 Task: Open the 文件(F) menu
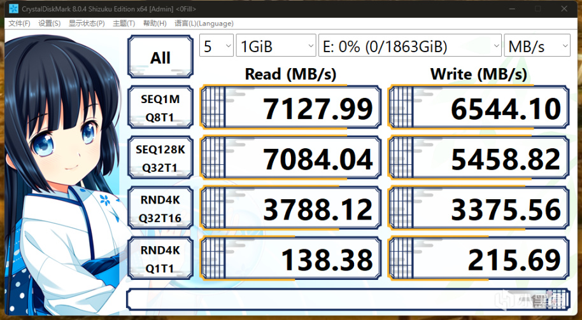19,24
